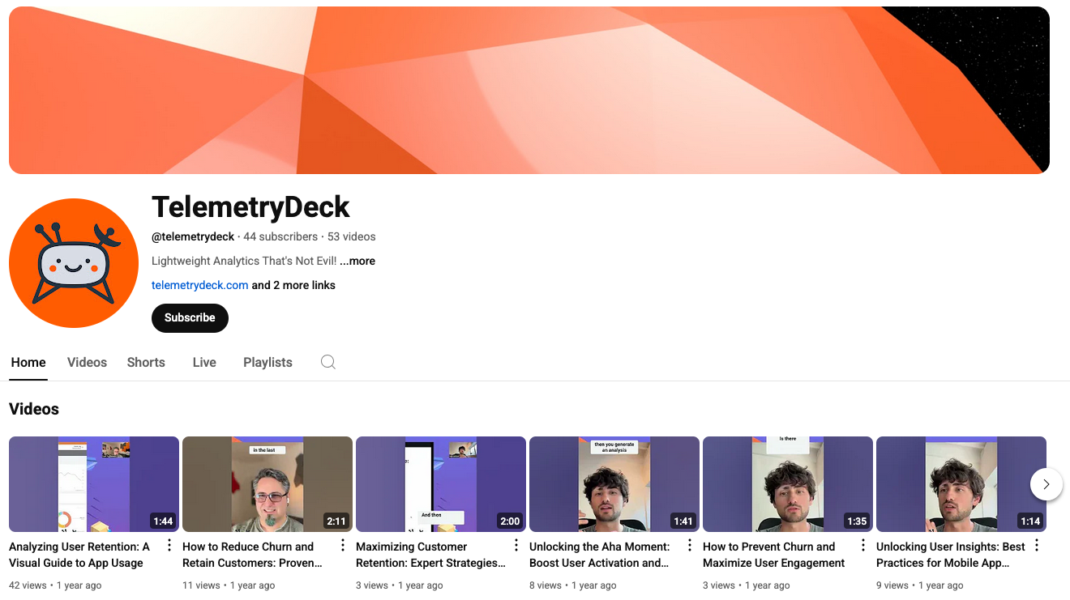
Task: Open options menu for Maximizing Customer Retention video
Action: [x=516, y=546]
